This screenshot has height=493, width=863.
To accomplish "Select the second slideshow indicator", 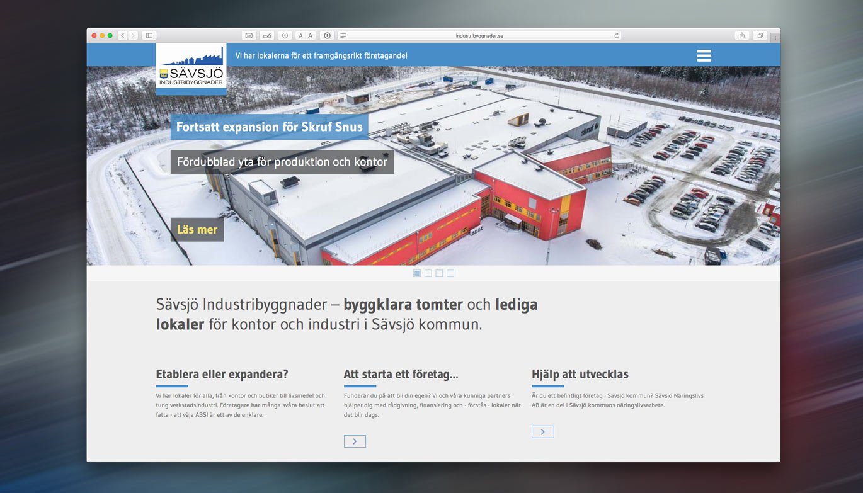I will 428,273.
